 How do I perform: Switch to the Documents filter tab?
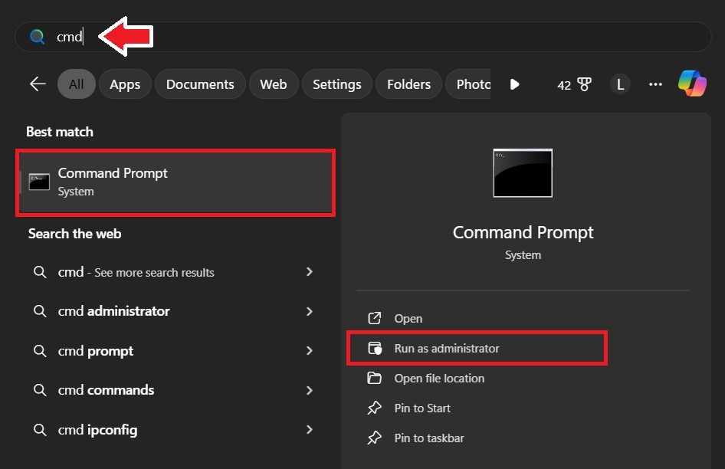point(200,84)
